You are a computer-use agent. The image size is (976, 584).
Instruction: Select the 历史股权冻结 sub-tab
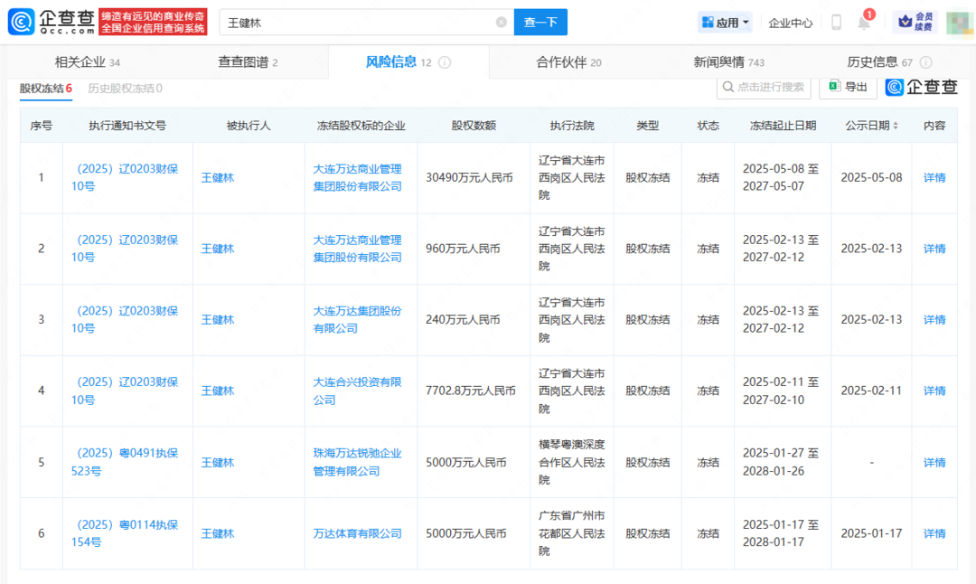click(125, 88)
